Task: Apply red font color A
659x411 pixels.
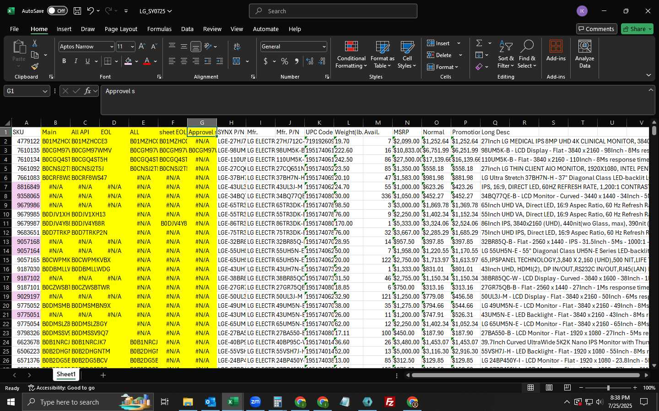Action: (x=147, y=61)
